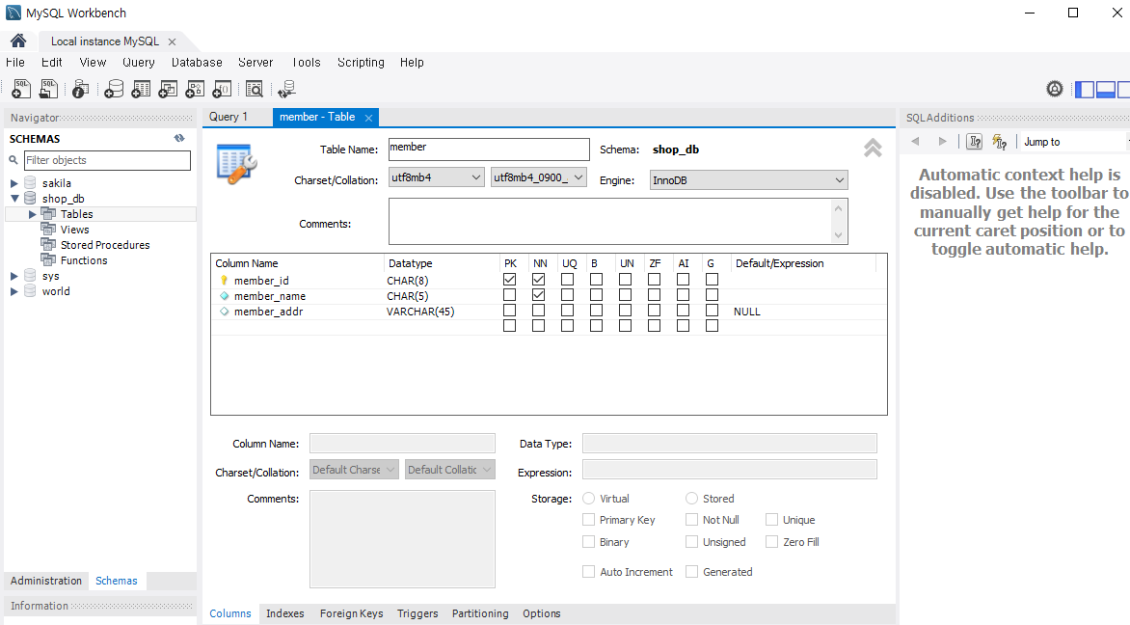Screen dimensions: 1130x625
Task: Click the Table Name input field
Action: pos(489,149)
